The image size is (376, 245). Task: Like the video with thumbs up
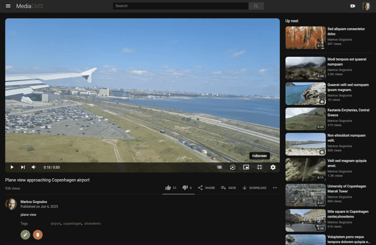pos(168,188)
